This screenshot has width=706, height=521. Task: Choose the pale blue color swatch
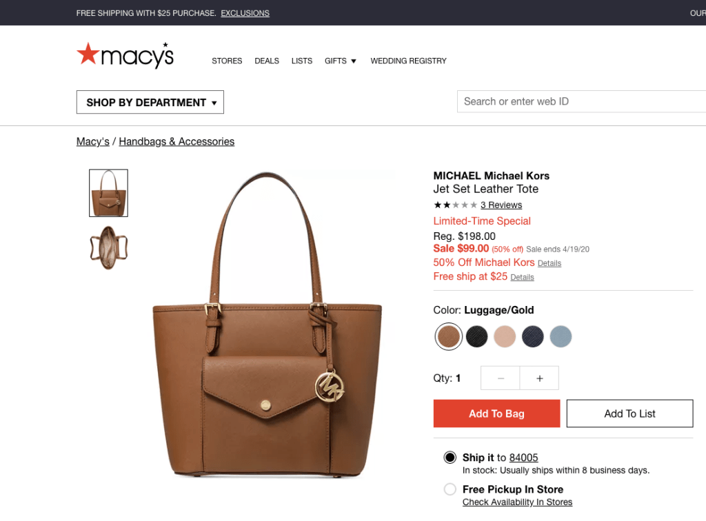(x=561, y=336)
